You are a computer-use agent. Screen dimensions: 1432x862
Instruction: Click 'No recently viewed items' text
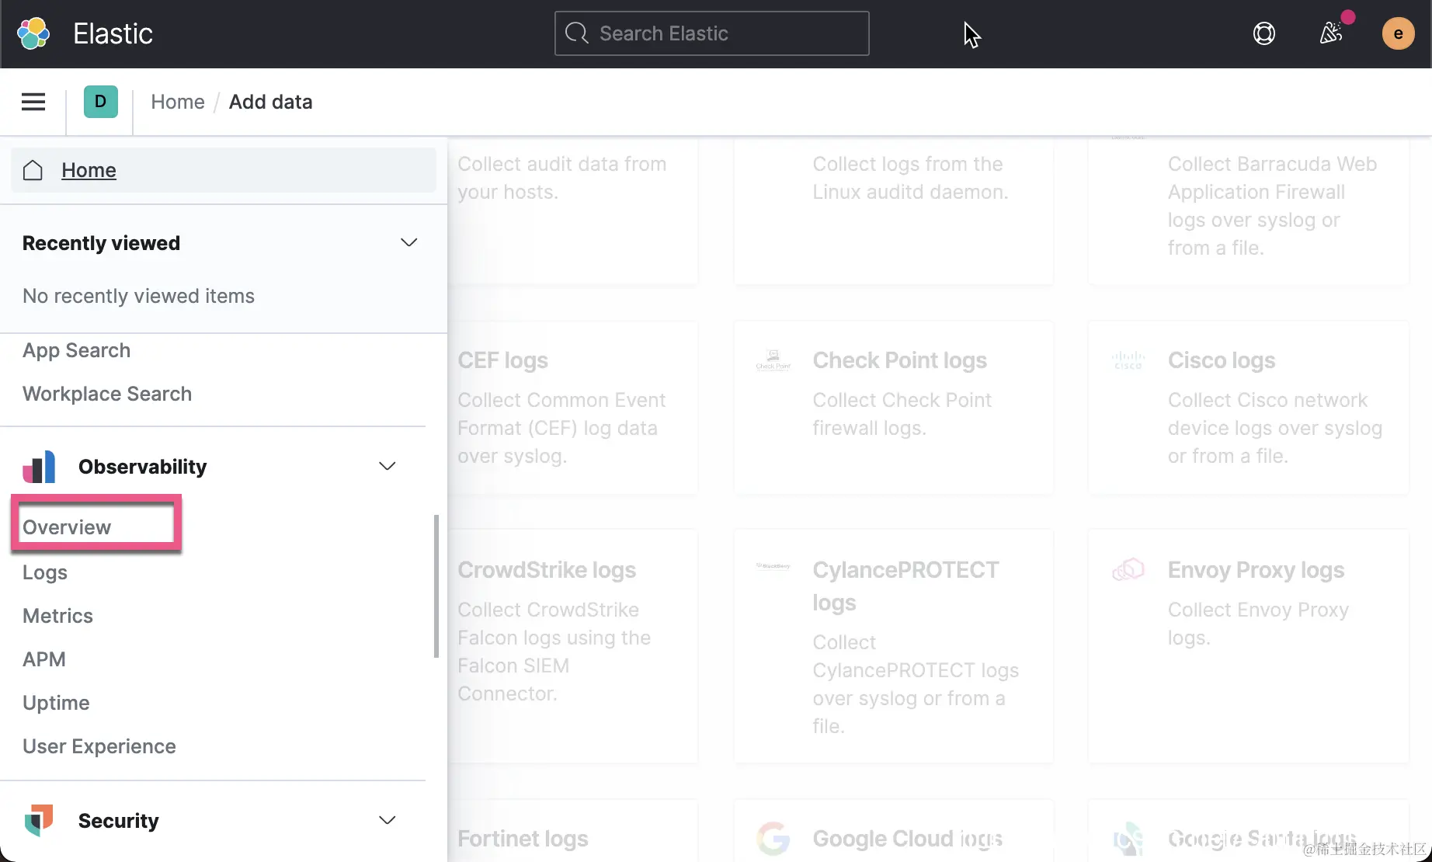138,296
